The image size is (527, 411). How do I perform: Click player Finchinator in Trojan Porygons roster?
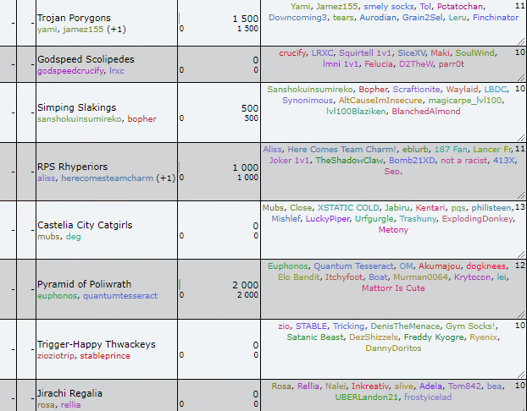click(x=496, y=18)
